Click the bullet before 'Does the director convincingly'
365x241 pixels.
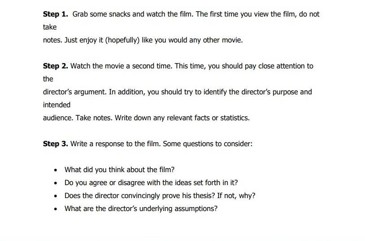(56, 196)
